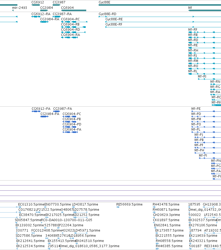The image size is (221, 250).
Task: Select transcript CG3987-RA
Action: click(x=62, y=14)
